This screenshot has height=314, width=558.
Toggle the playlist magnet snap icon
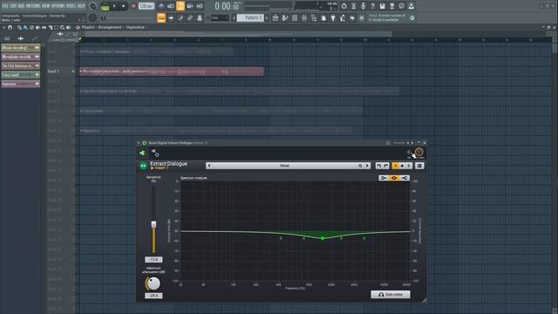[10, 27]
